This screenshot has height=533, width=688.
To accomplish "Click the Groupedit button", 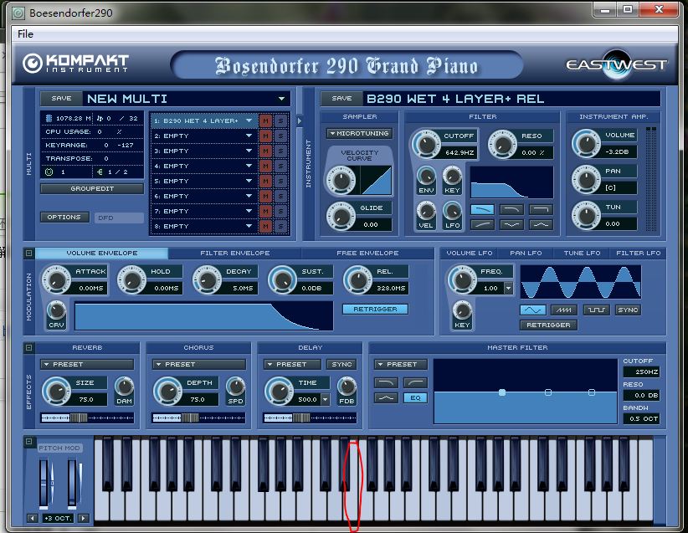I will [92, 188].
